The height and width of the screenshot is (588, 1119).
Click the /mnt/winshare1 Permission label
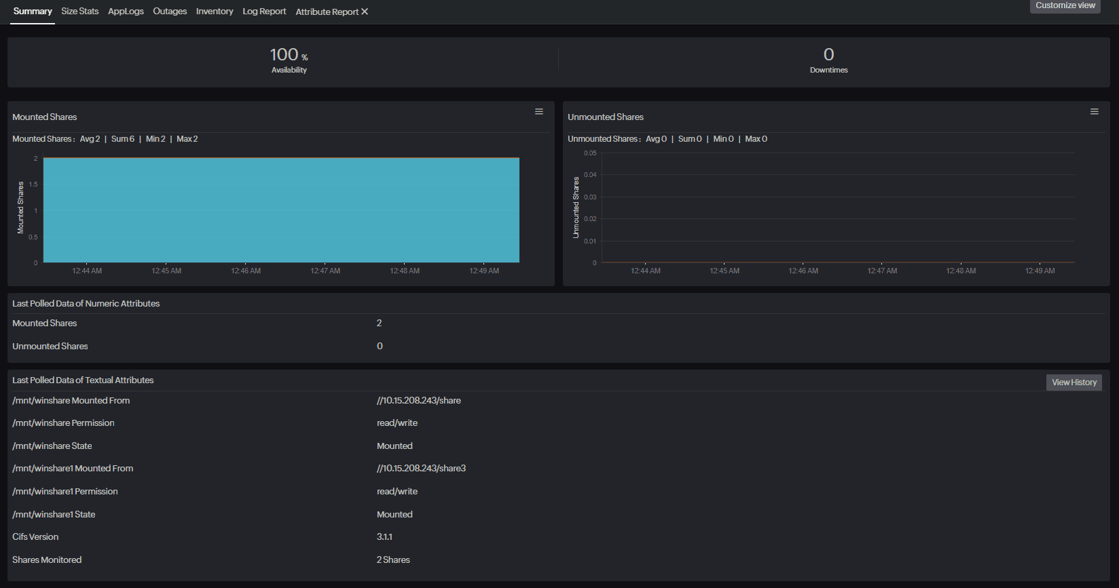(x=65, y=492)
